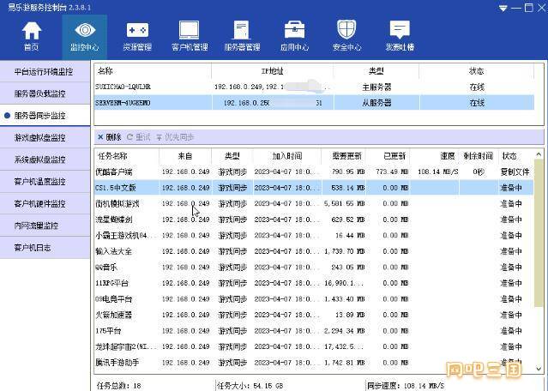Sort tasks by 需要更新 column

pos(344,156)
